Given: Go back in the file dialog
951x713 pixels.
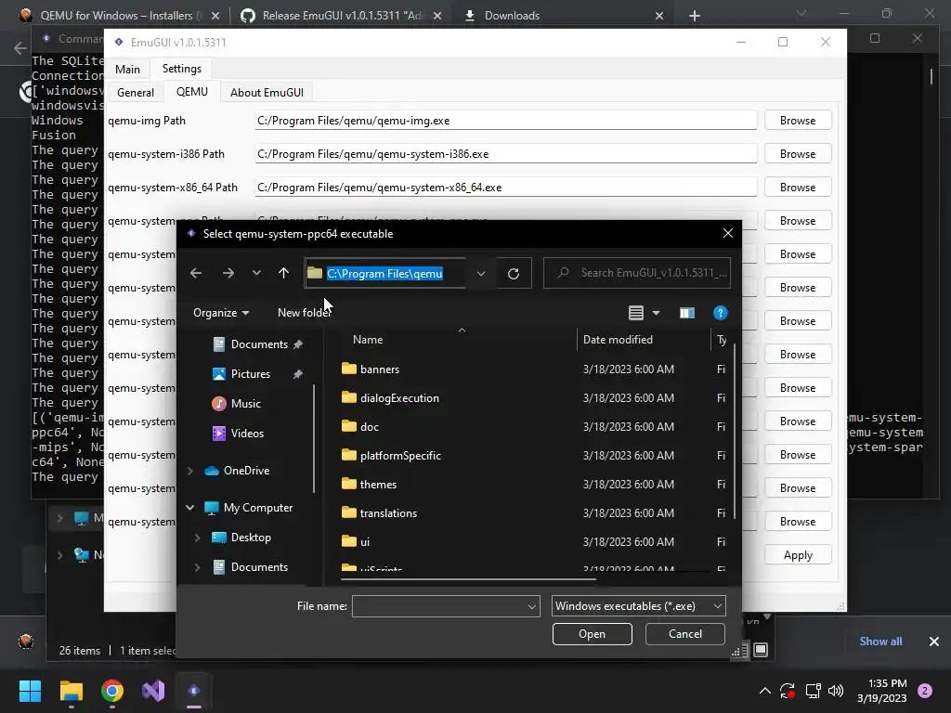Looking at the screenshot, I should pyautogui.click(x=196, y=274).
